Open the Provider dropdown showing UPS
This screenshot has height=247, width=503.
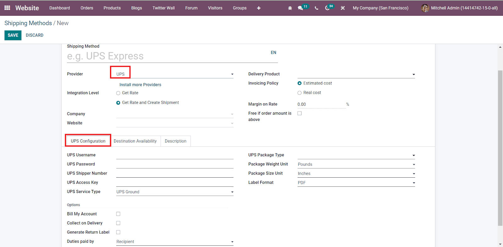tap(175, 74)
